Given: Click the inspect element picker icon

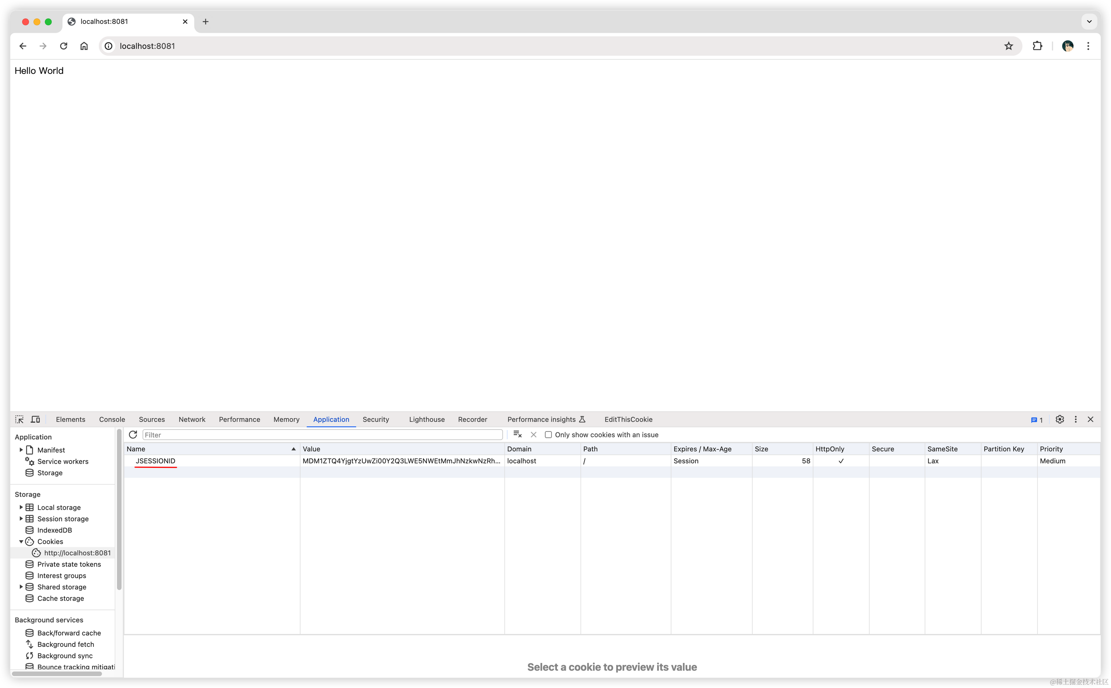Looking at the screenshot, I should tap(19, 420).
